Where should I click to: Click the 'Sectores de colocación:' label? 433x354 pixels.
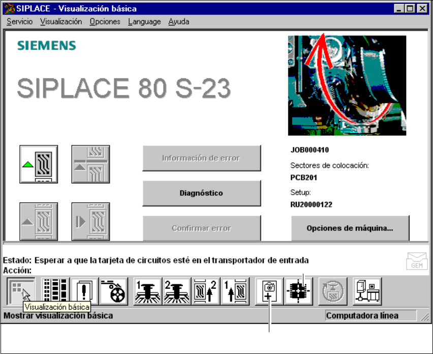(x=329, y=165)
